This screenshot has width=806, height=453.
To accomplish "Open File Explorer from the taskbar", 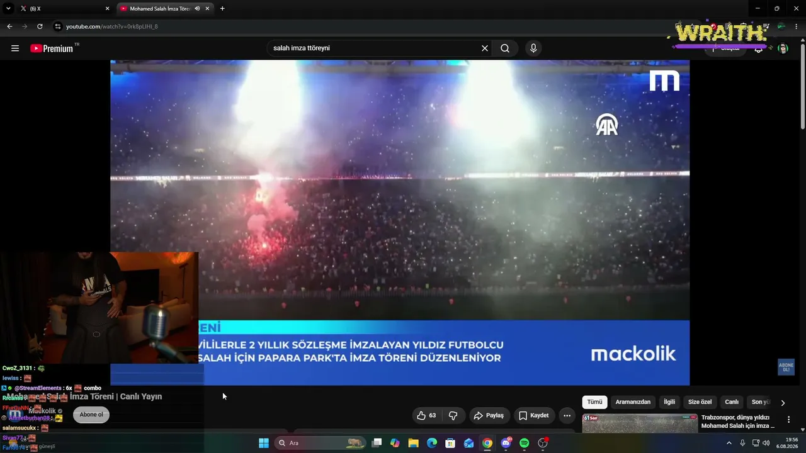I will coord(413,443).
